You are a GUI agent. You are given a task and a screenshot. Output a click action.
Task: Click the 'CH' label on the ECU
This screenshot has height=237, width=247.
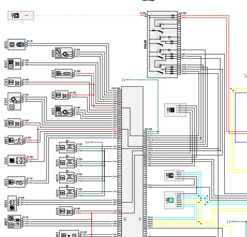click(x=140, y=219)
